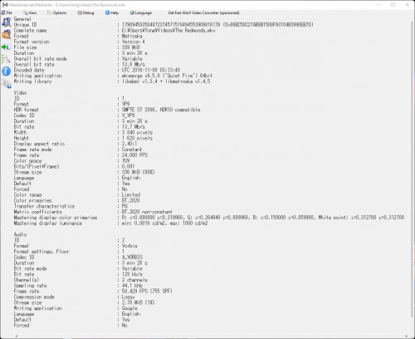Open the Options menu

pos(56,12)
